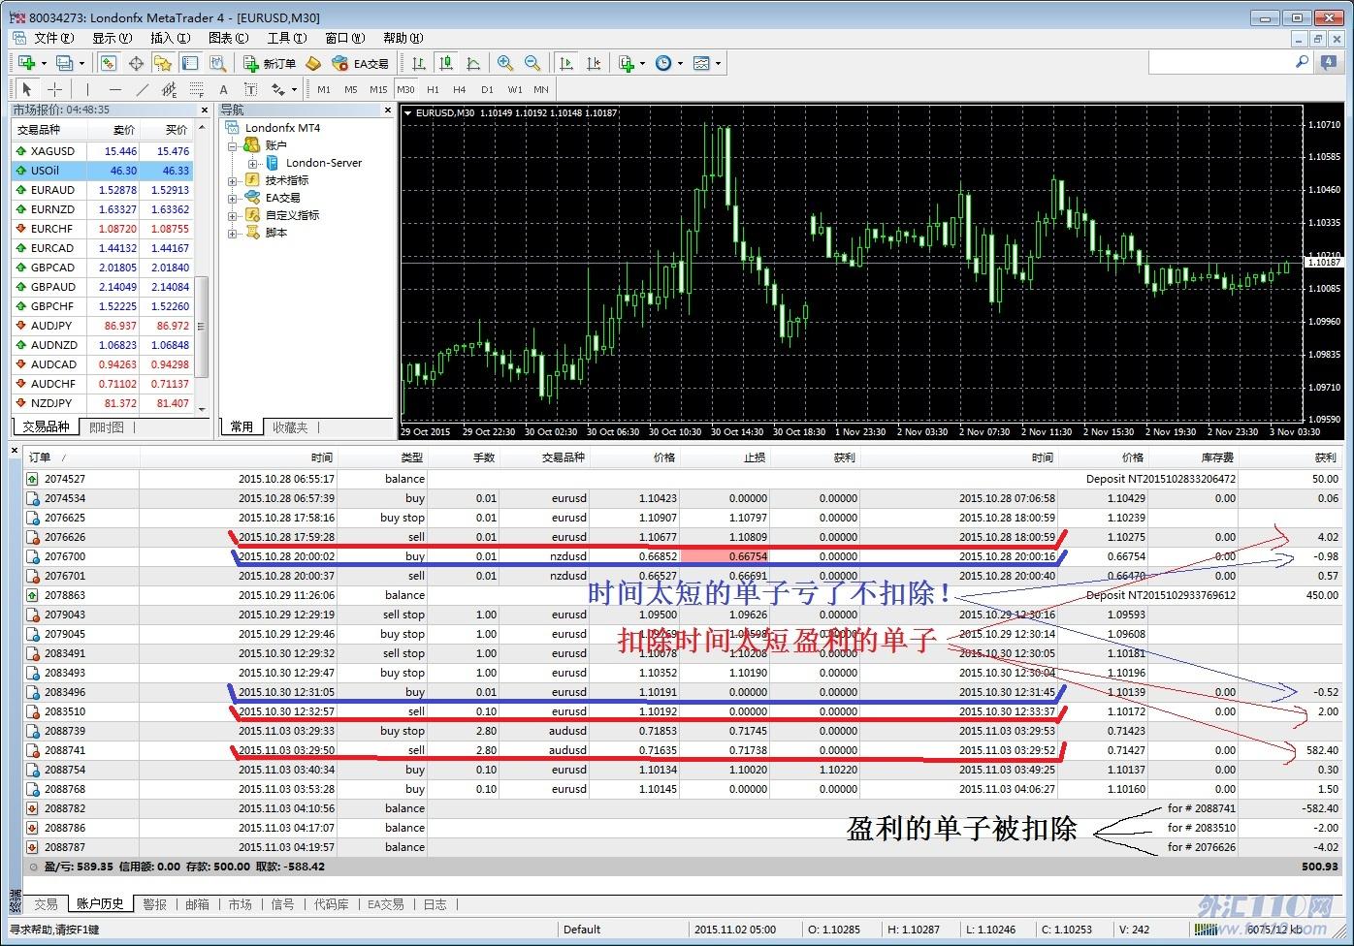Open the MetaEditor book icon
Image resolution: width=1354 pixels, height=946 pixels.
tap(313, 63)
